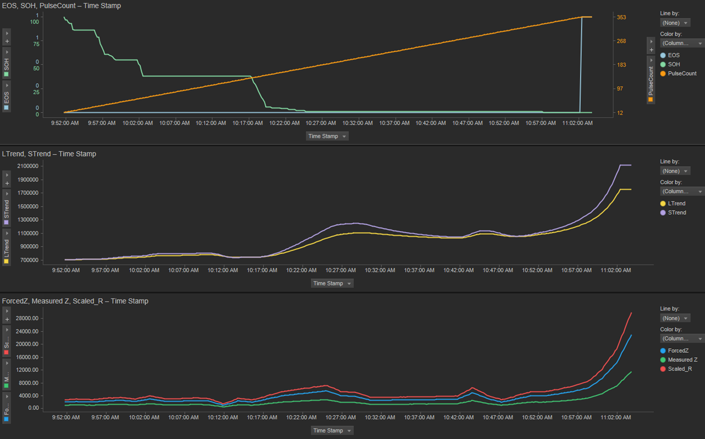The height and width of the screenshot is (439, 705).
Task: Select the Scaled_R legend item
Action: pyautogui.click(x=676, y=369)
